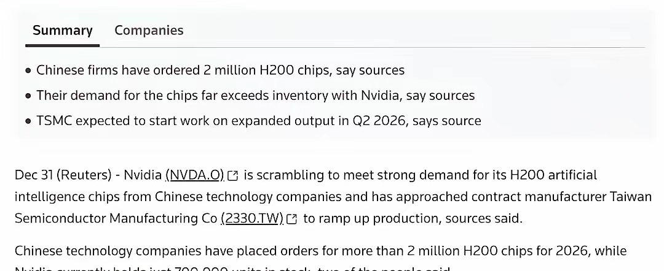Click the paragraph starting "Chinese technology companies have placed"
This screenshot has width=664, height=271.
click(x=320, y=251)
